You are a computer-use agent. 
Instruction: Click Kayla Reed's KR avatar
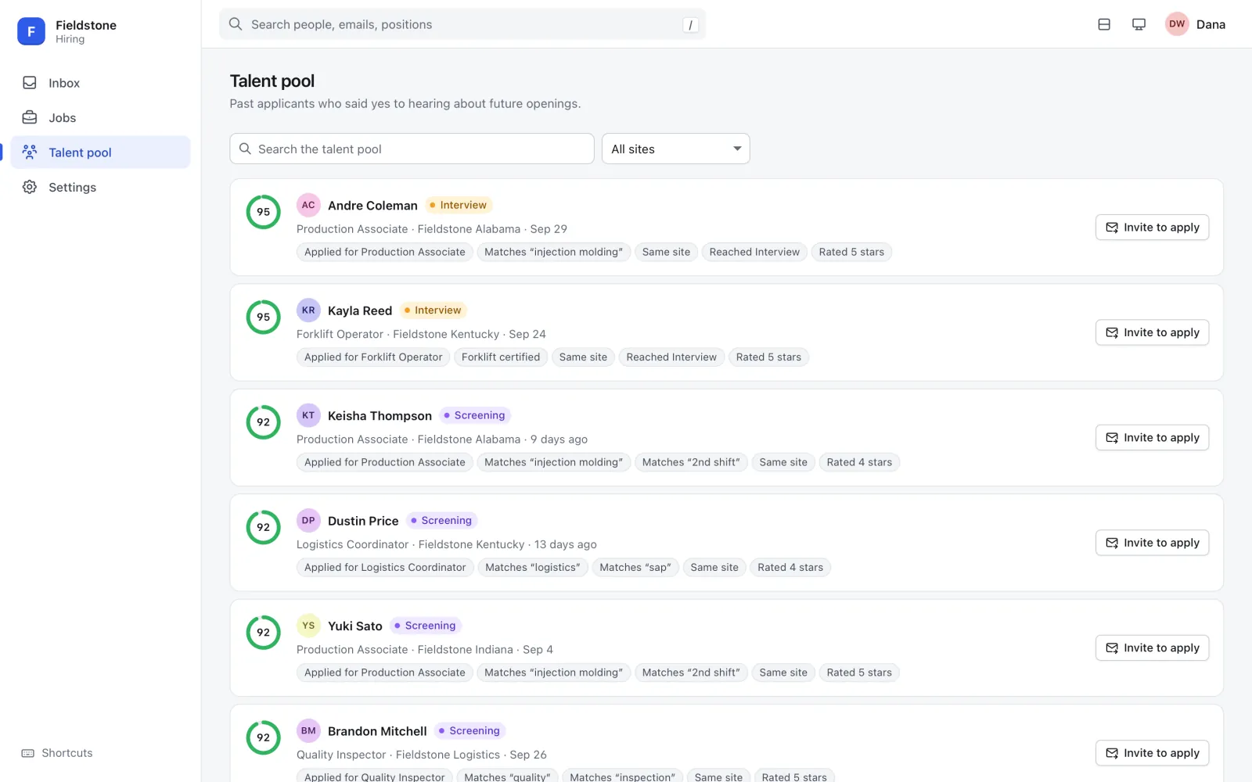308,310
